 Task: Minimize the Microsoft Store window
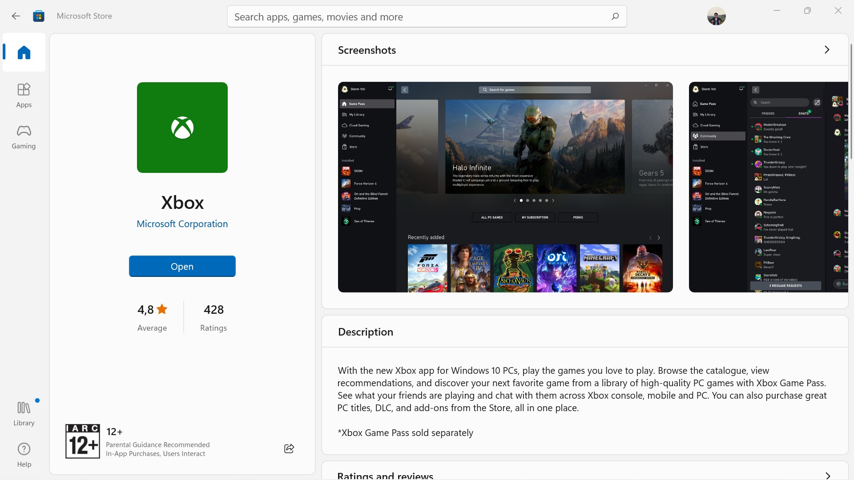777,11
